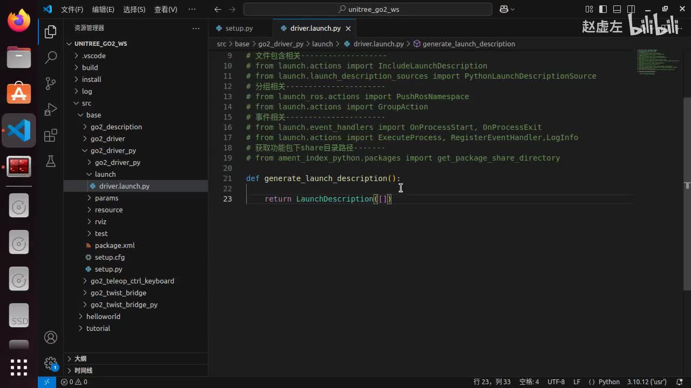Open the Source Control view icon
Screen dimensions: 691x388
(x=51, y=84)
